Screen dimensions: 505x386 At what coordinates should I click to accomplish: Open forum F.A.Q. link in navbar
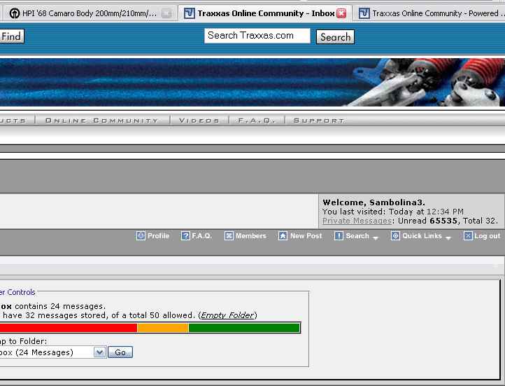202,236
